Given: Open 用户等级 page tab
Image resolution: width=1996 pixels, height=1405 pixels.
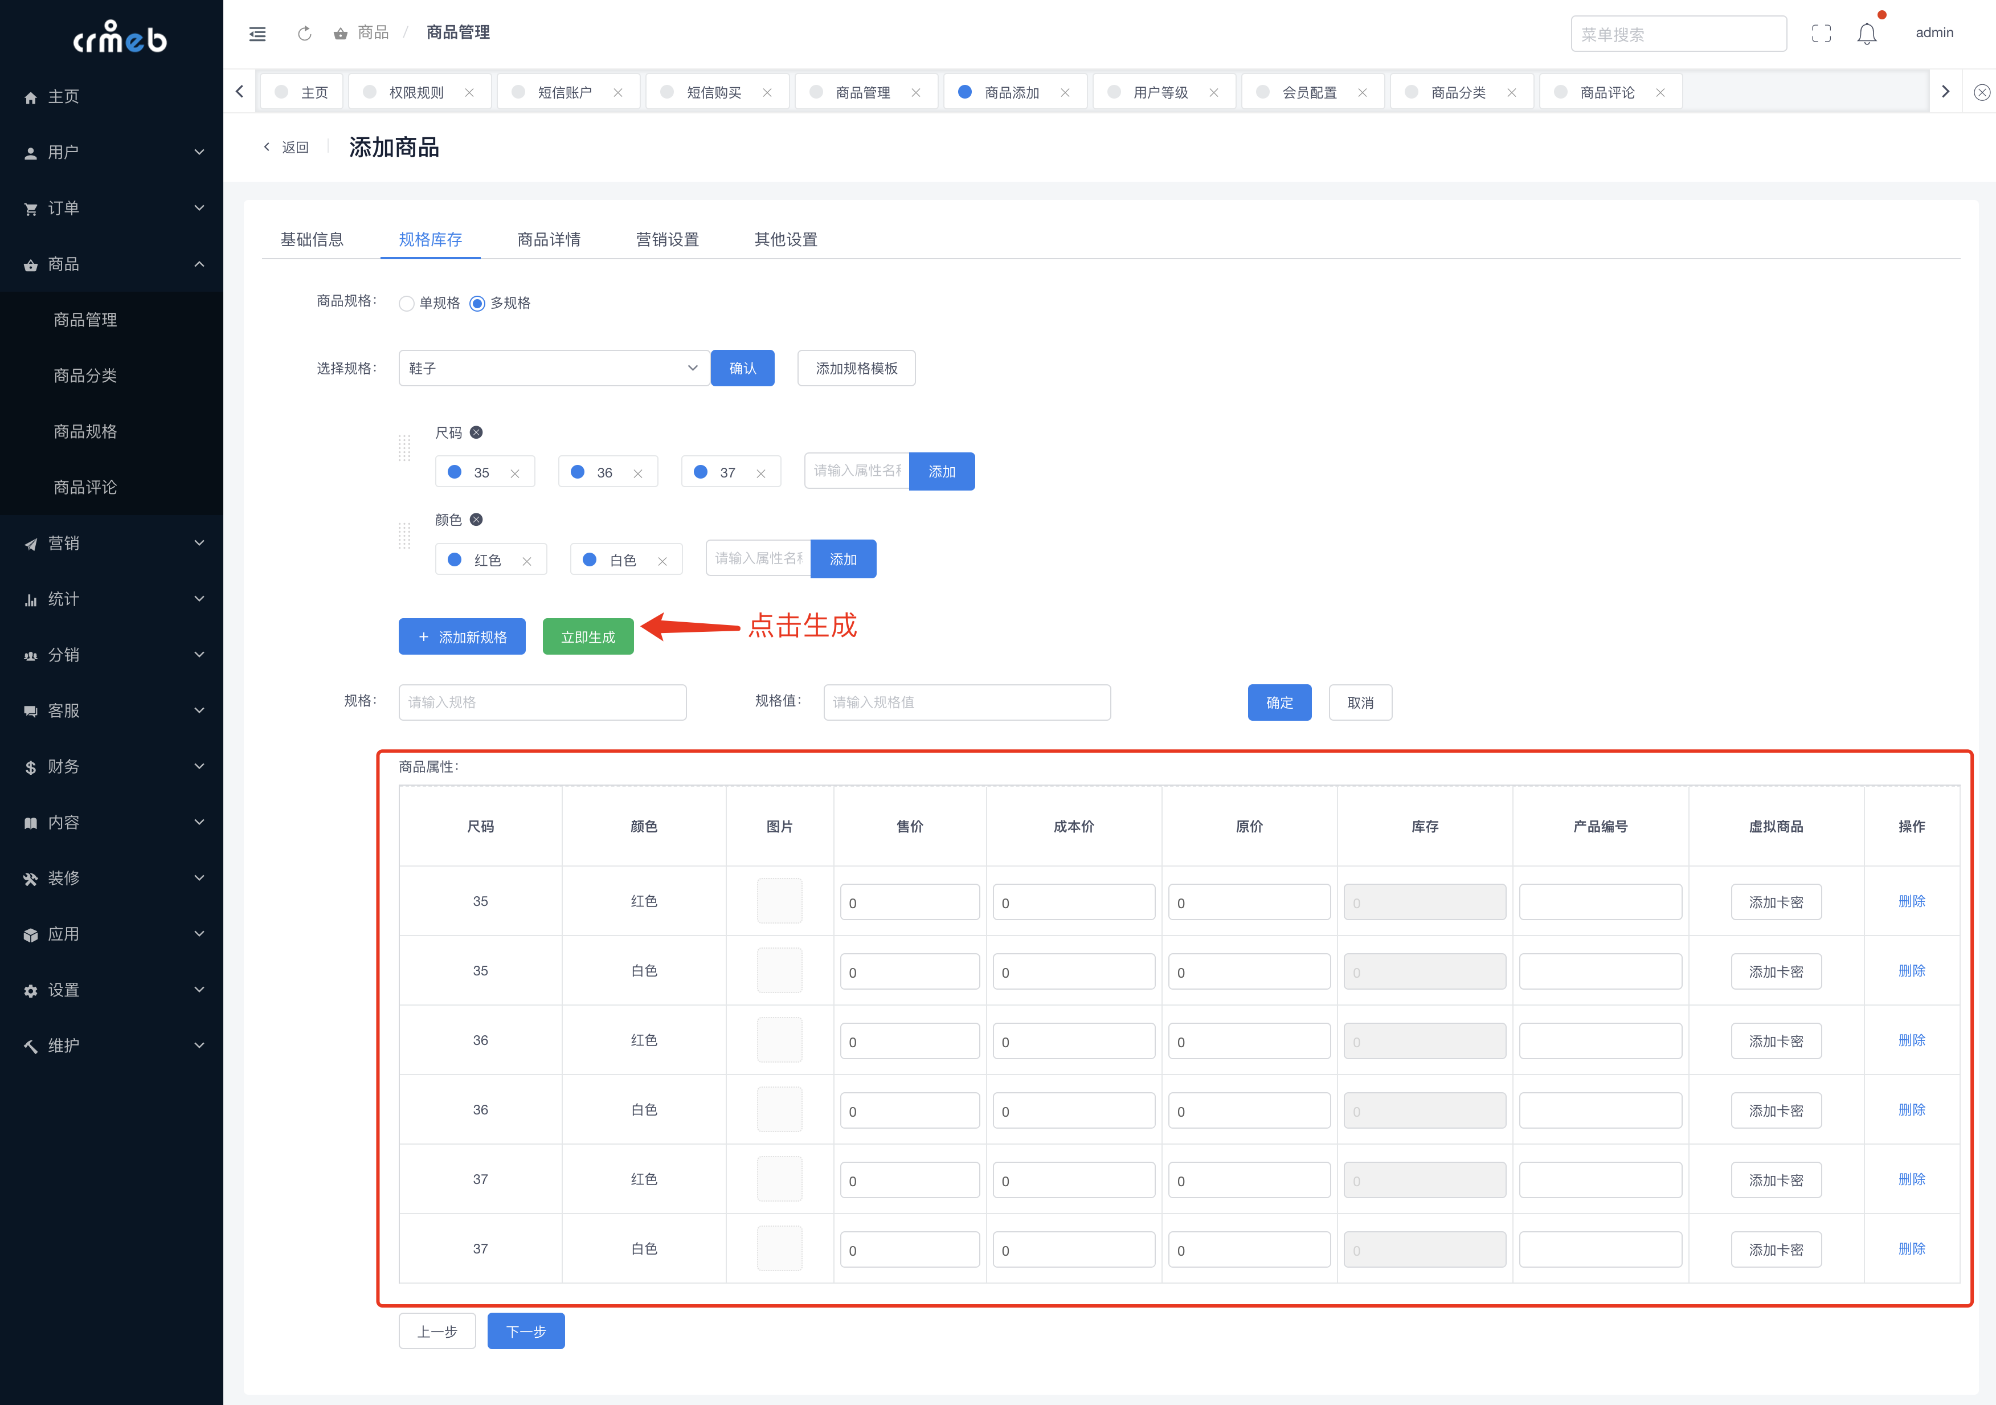Looking at the screenshot, I should [x=1164, y=92].
